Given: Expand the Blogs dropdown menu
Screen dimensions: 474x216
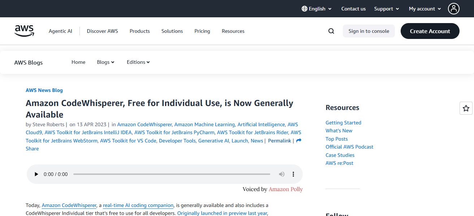Looking at the screenshot, I should coord(105,62).
